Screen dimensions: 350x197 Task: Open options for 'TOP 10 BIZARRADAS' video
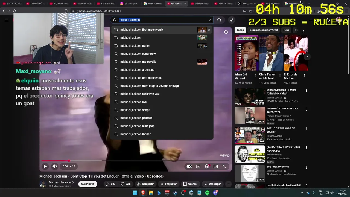[x=306, y=129]
